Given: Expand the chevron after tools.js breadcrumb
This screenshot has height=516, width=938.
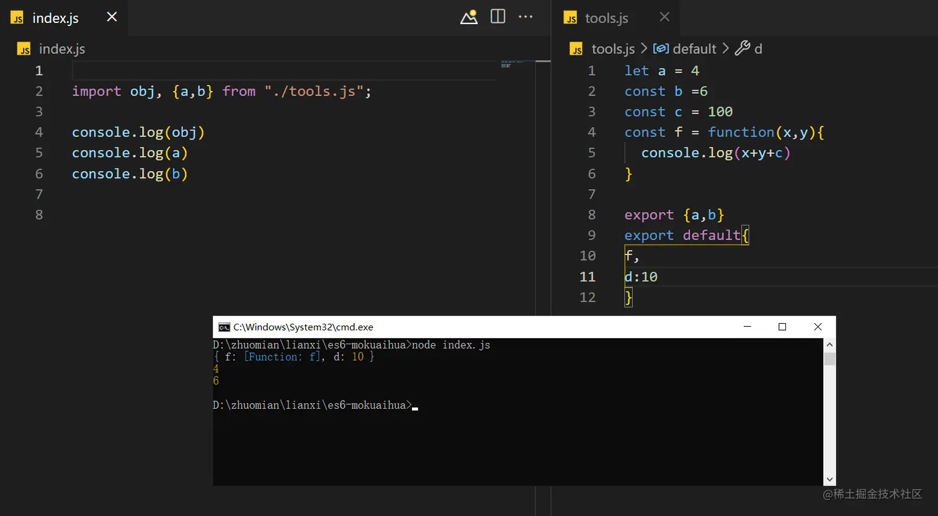Looking at the screenshot, I should coord(644,48).
